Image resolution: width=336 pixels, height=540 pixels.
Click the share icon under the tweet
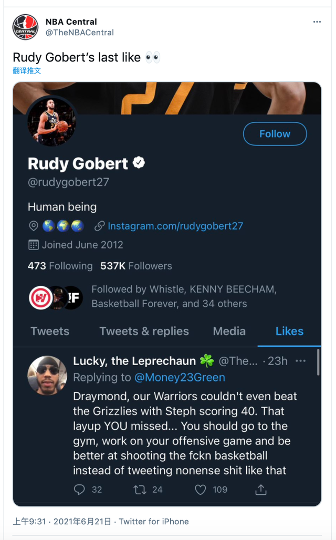(261, 490)
